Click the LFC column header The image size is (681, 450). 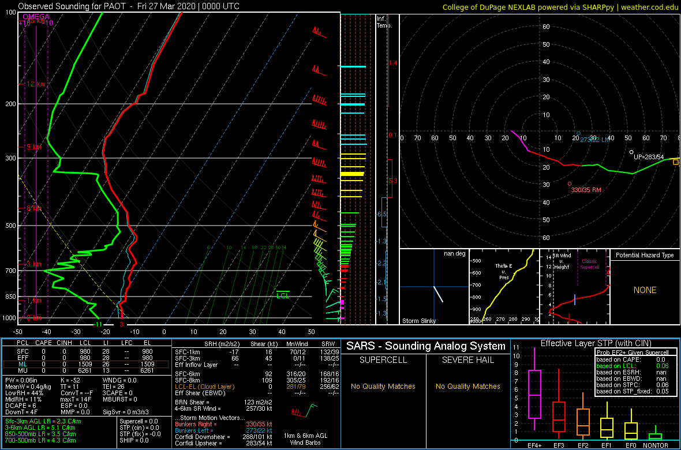(127, 344)
